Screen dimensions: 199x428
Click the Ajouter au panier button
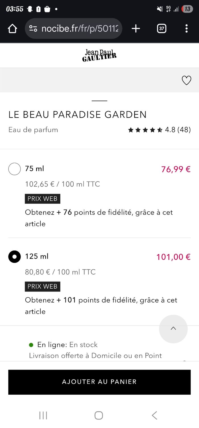[x=99, y=382]
